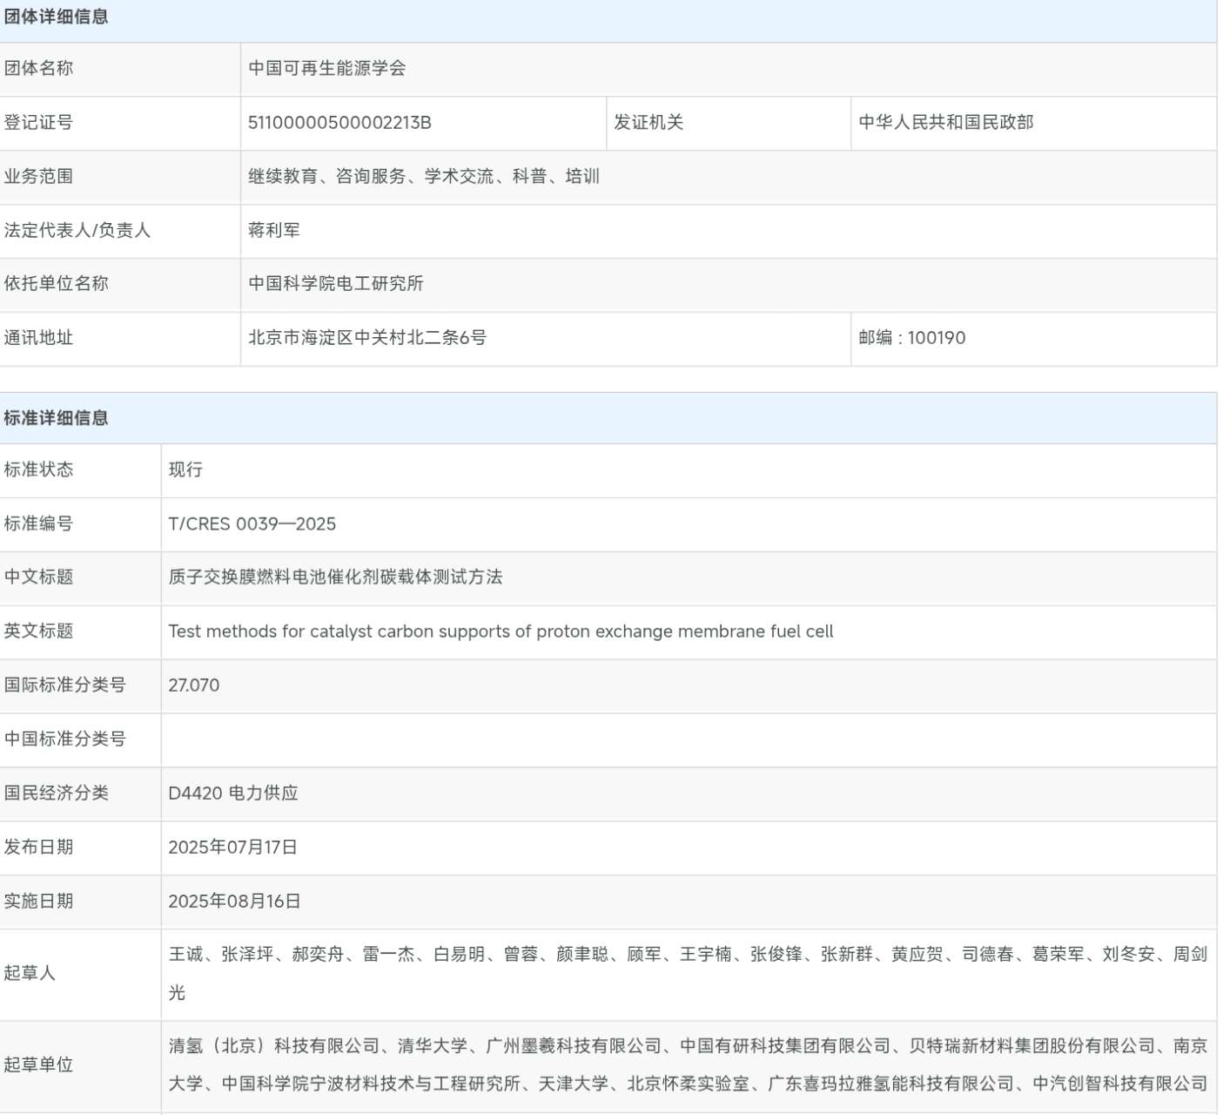Select the 发证机关 label
This screenshot has width=1223, height=1115.
coord(648,122)
